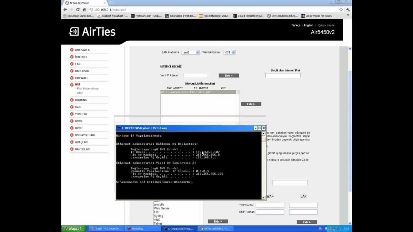The image size is (413, 232).
Task: Select VNC in the application list
Action: (157, 220)
